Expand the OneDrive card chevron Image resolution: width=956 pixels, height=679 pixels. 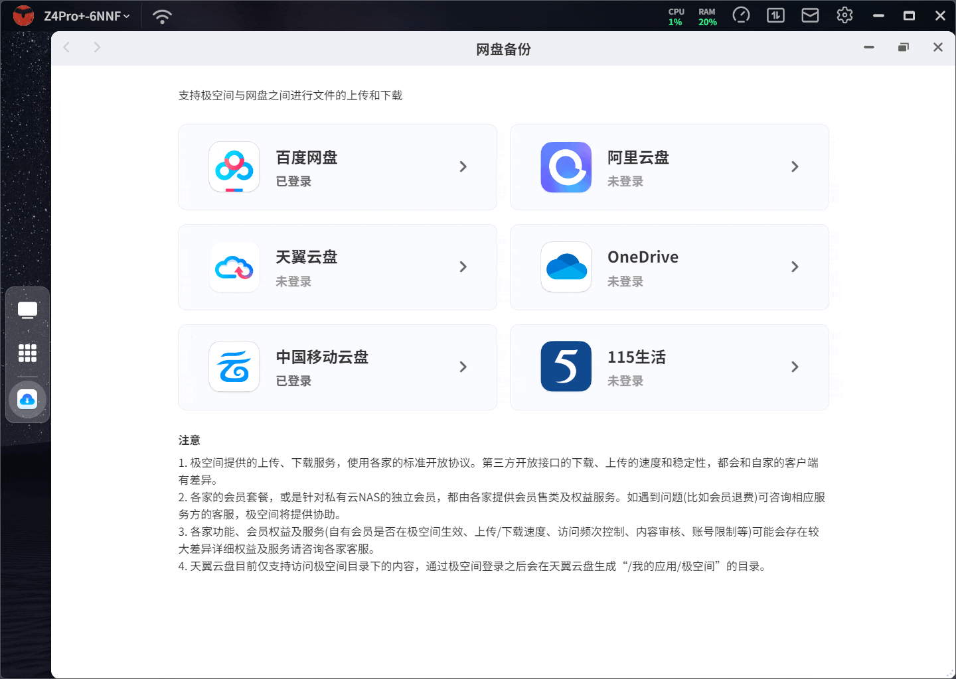(795, 267)
